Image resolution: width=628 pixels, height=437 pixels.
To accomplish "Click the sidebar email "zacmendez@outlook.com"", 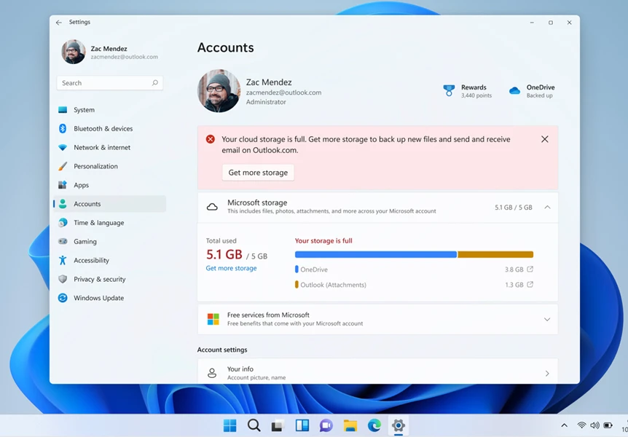I will coord(124,57).
